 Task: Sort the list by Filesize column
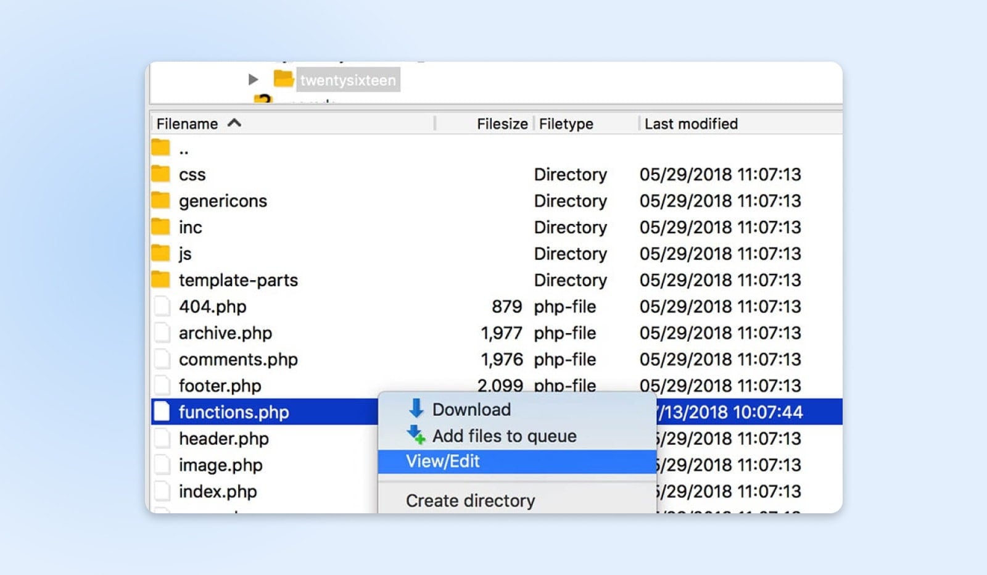click(x=502, y=124)
